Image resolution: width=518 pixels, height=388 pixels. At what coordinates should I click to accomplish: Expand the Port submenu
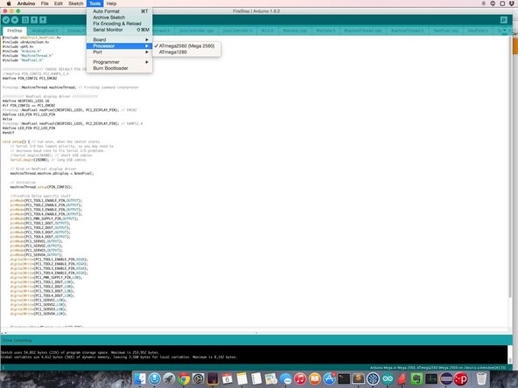tap(119, 52)
